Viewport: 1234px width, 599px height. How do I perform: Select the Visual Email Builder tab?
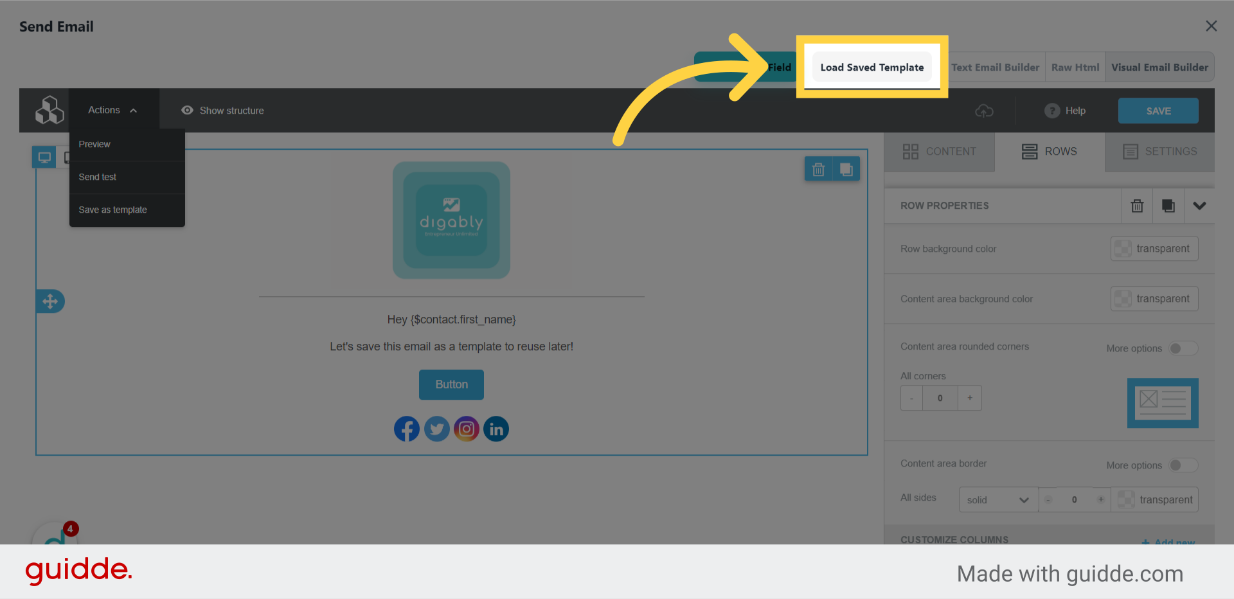tap(1159, 67)
